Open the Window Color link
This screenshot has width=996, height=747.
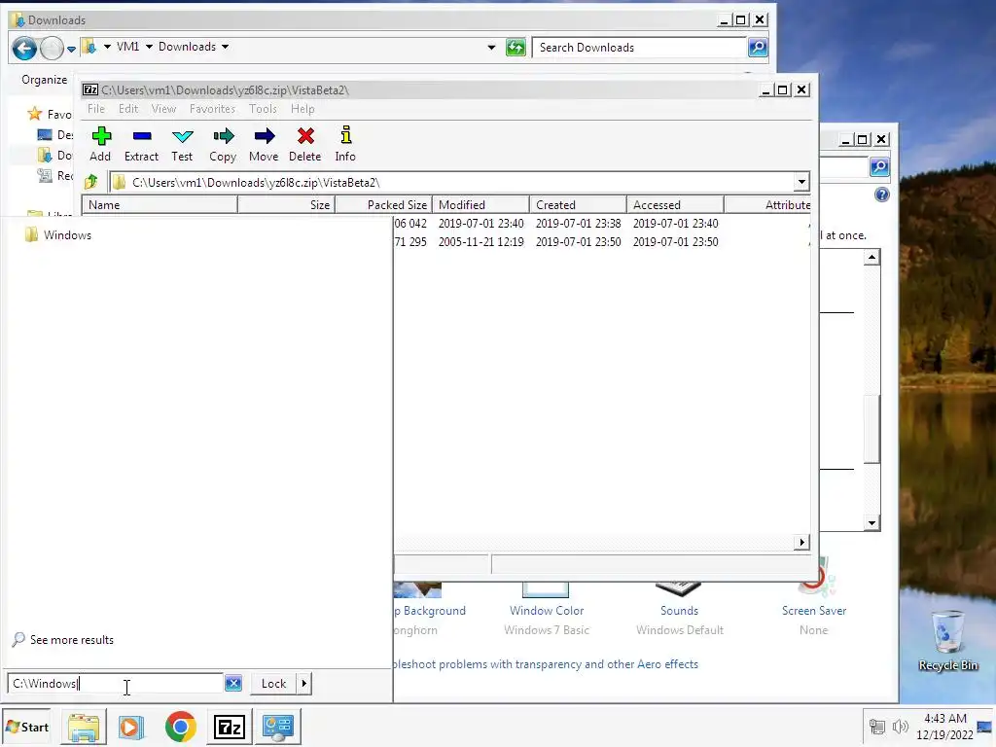(x=547, y=611)
